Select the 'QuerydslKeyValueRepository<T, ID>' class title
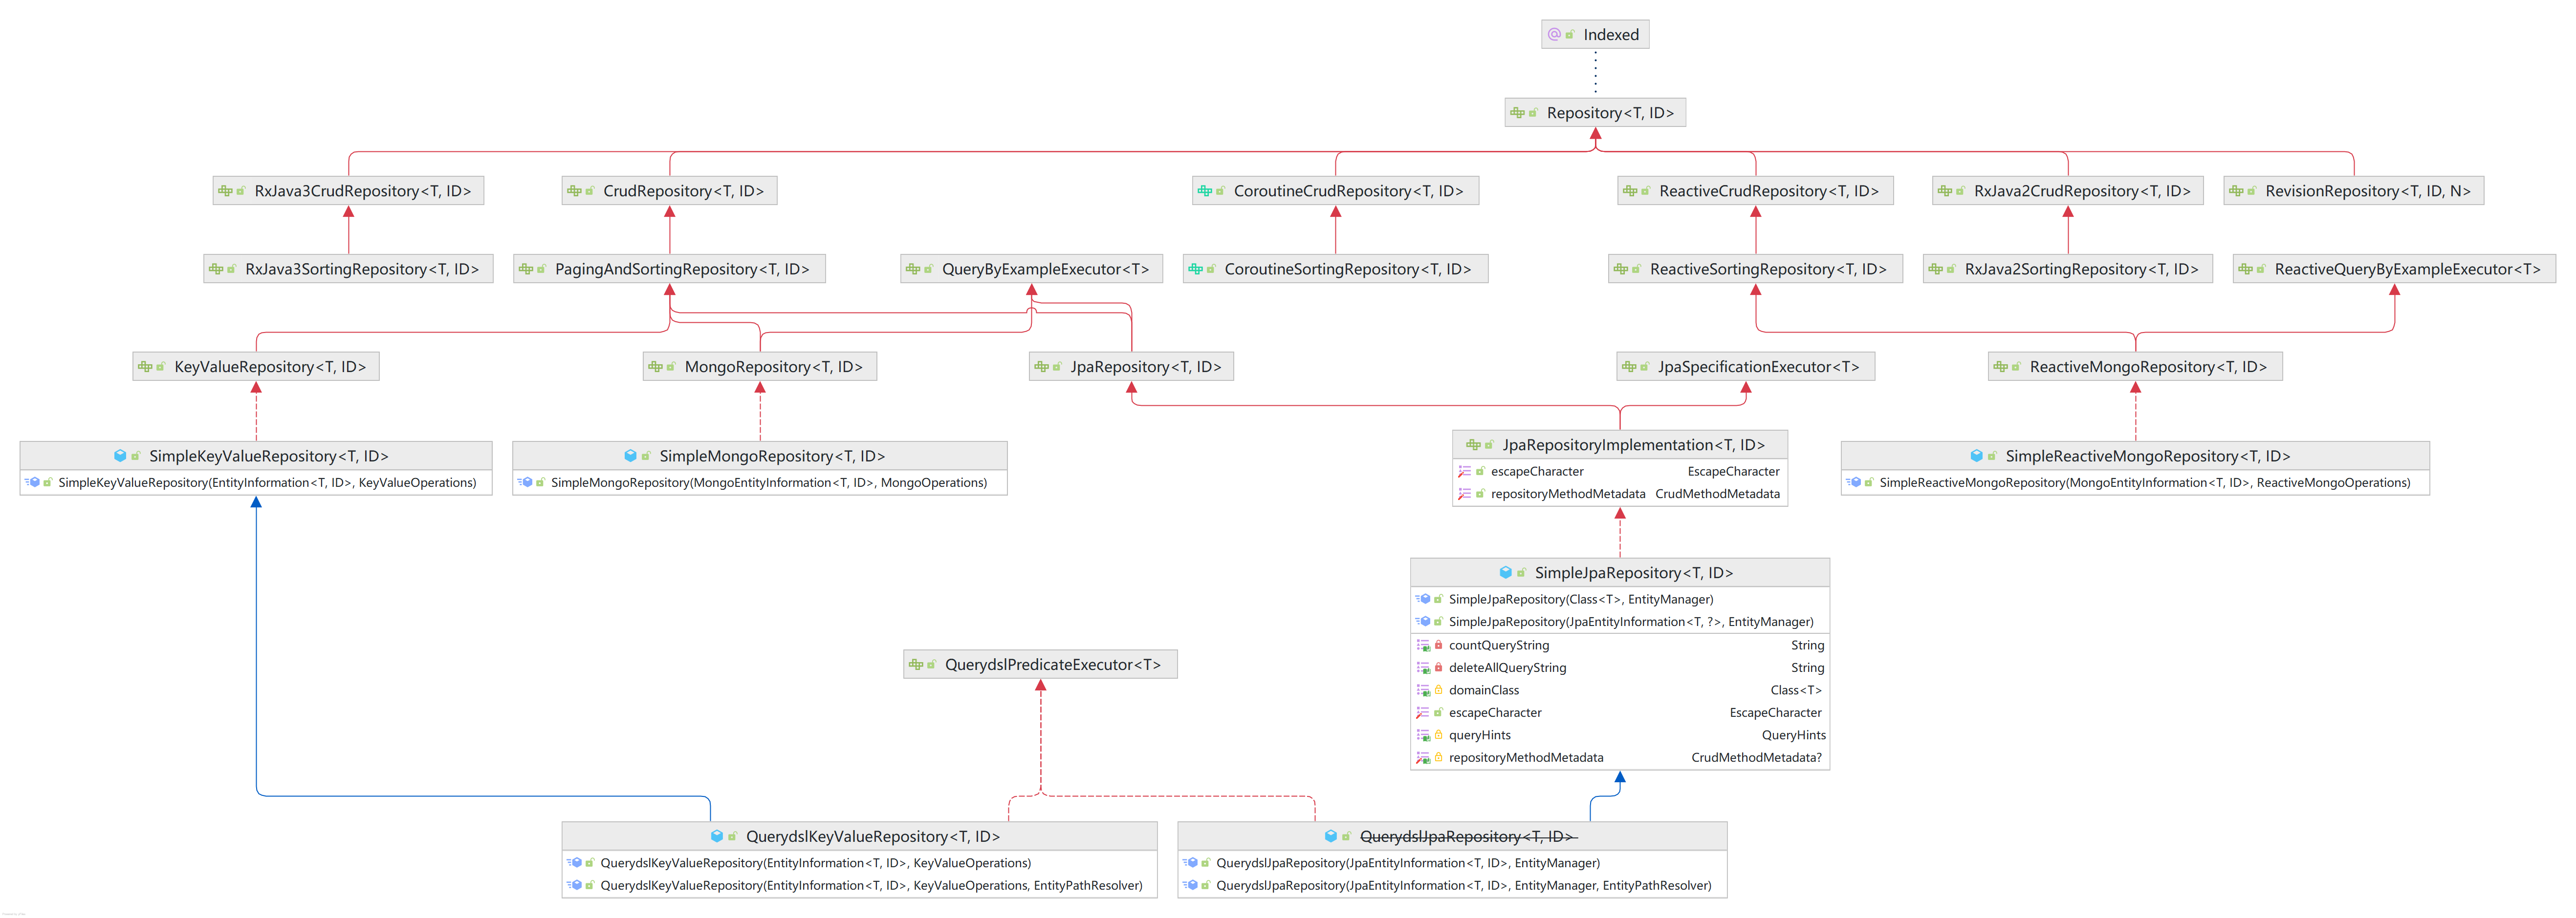This screenshot has width=2576, height=918. [x=873, y=836]
